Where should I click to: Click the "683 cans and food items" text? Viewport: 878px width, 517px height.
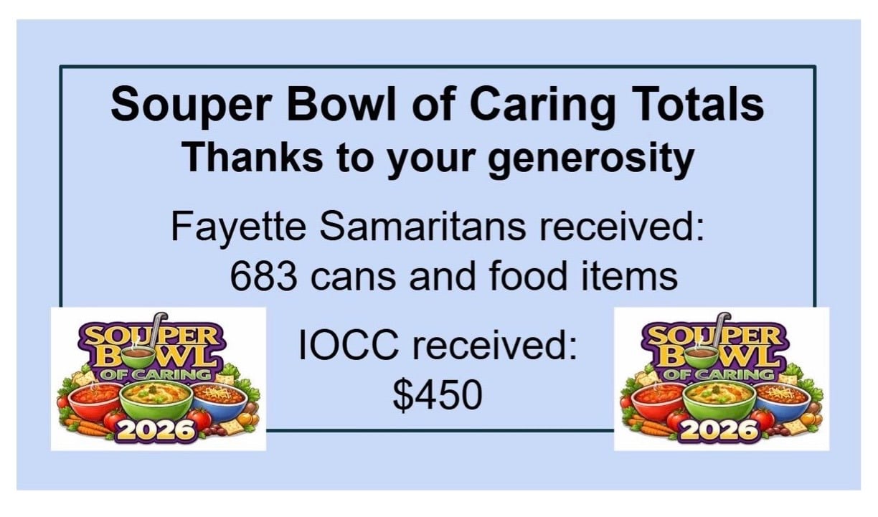453,275
